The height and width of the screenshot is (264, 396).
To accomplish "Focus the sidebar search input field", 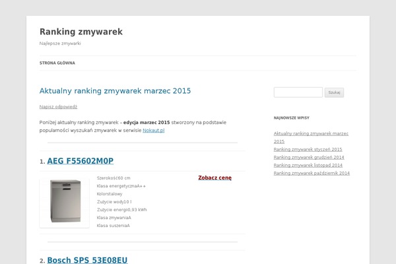I will [298, 92].
